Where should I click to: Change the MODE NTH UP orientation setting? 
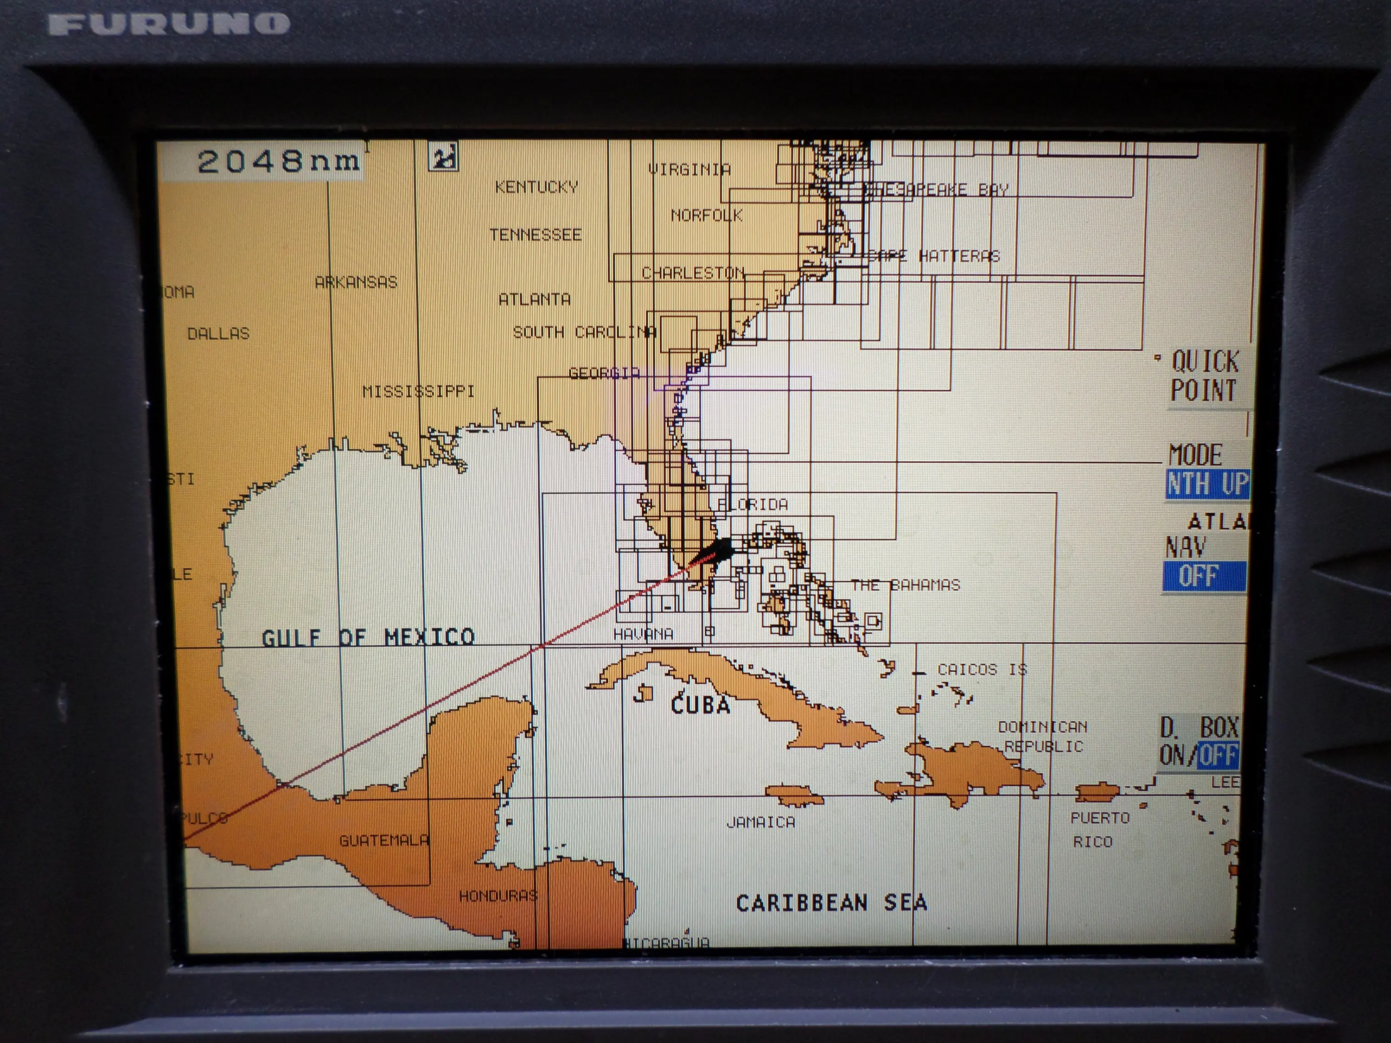pyautogui.click(x=1206, y=484)
